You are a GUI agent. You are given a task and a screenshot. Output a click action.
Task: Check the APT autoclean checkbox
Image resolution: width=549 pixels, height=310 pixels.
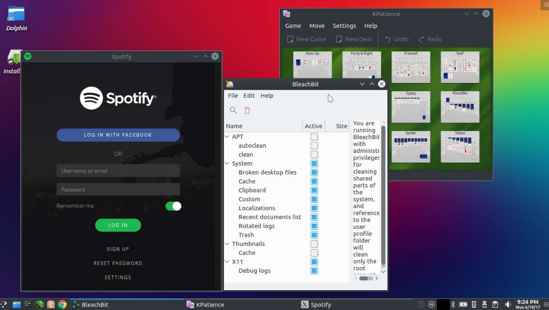[314, 146]
